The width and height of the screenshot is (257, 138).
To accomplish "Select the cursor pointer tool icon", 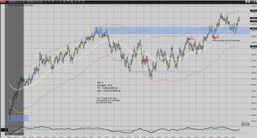I will [x=59, y=2].
